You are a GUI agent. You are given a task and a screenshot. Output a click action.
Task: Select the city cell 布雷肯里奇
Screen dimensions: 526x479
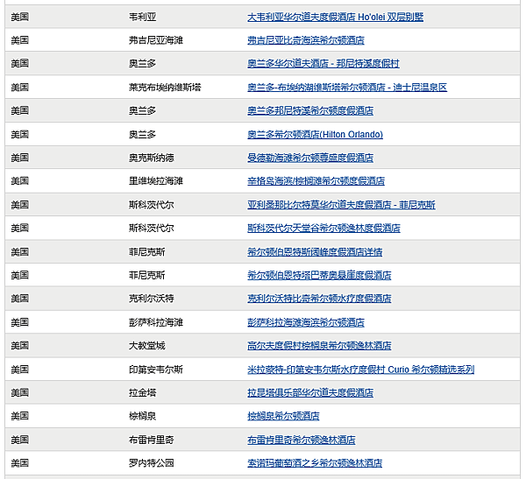152,440
